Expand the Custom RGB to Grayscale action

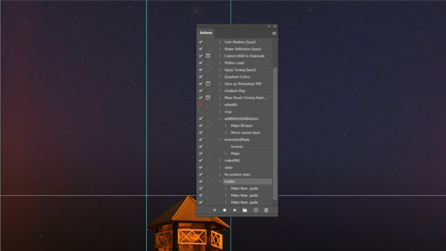[x=220, y=56]
